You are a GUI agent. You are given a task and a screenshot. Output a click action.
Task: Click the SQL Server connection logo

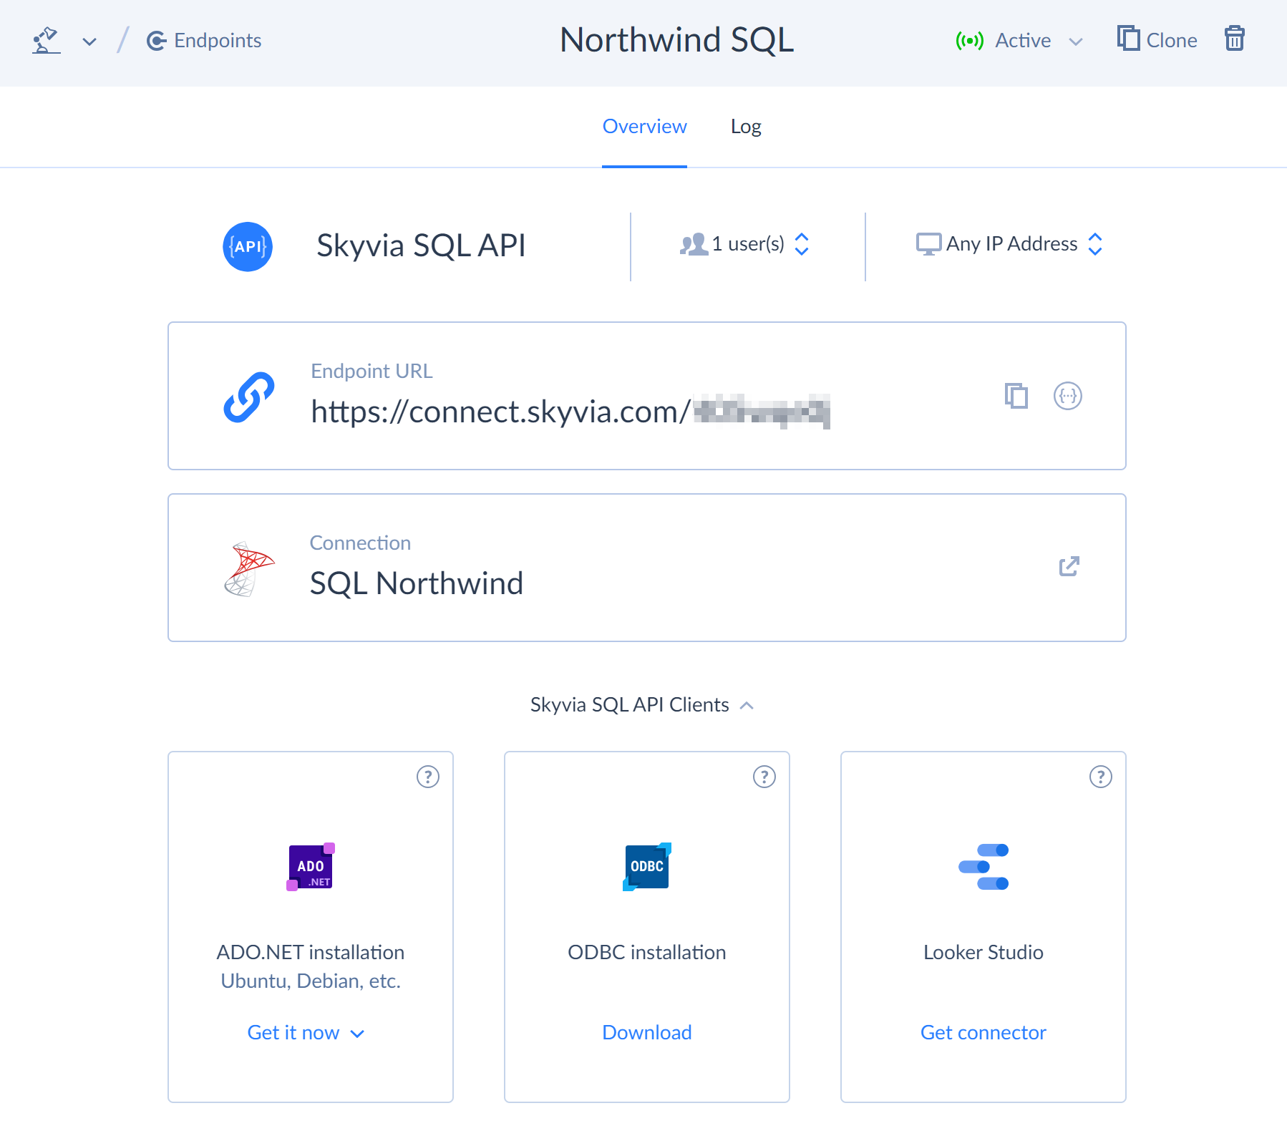(x=248, y=569)
